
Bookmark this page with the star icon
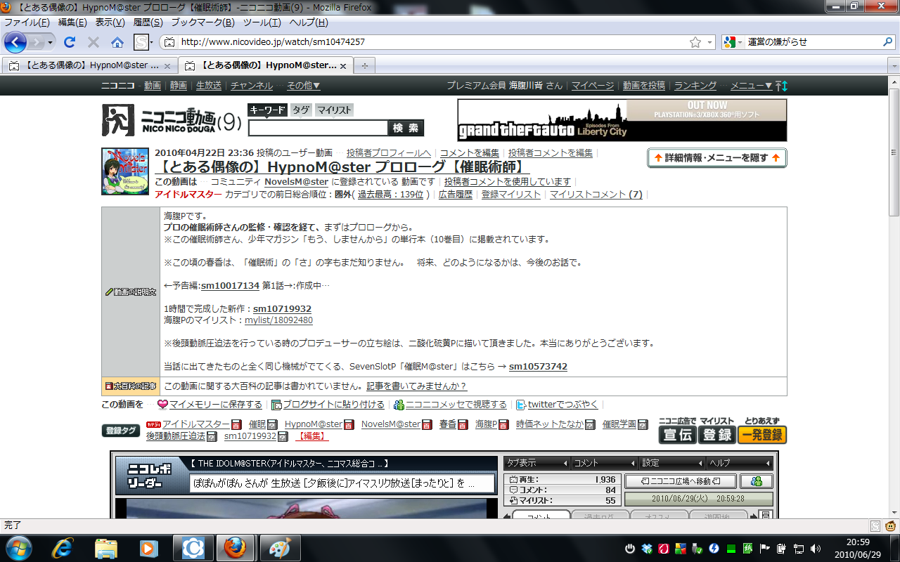(x=695, y=42)
